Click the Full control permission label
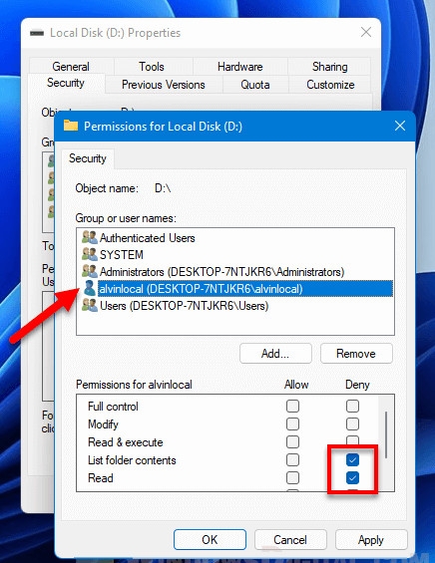Screen dimensions: 435x563 click(x=113, y=407)
